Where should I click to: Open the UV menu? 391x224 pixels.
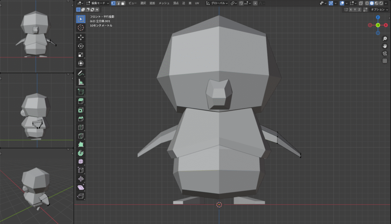click(197, 3)
